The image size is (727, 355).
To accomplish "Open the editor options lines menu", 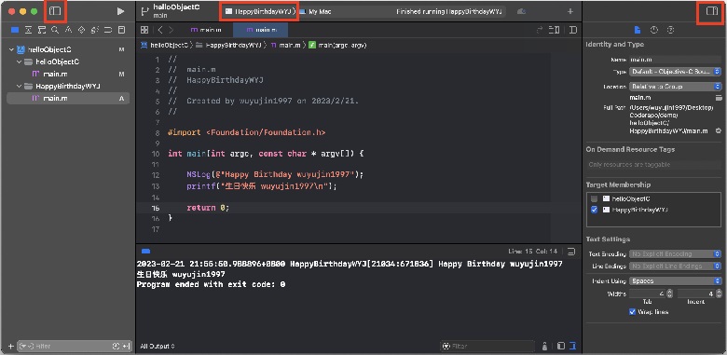I will (x=554, y=30).
